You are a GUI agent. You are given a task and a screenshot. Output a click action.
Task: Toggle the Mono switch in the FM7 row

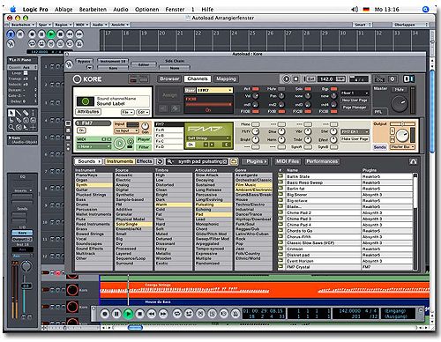[256, 124]
